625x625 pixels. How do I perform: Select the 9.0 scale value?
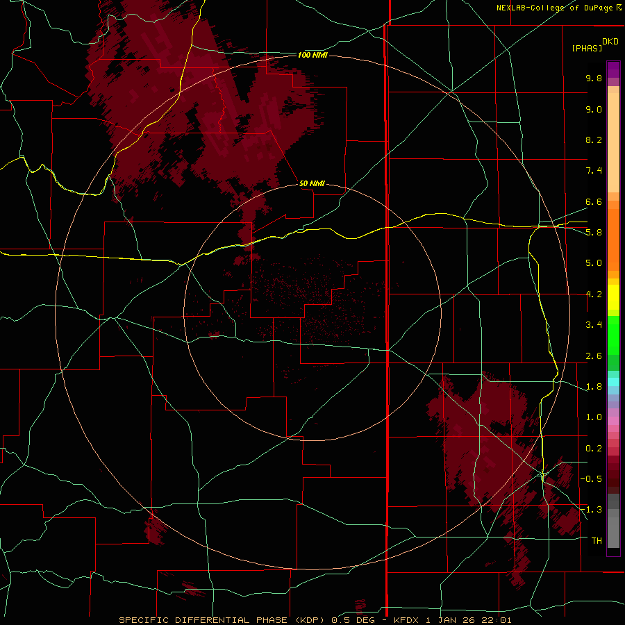(594, 109)
